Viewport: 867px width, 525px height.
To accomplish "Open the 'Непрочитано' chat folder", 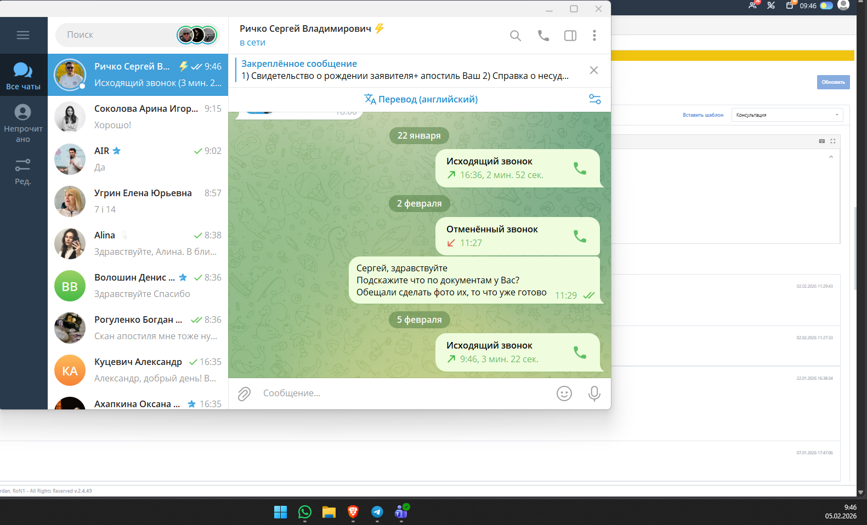I will point(23,123).
